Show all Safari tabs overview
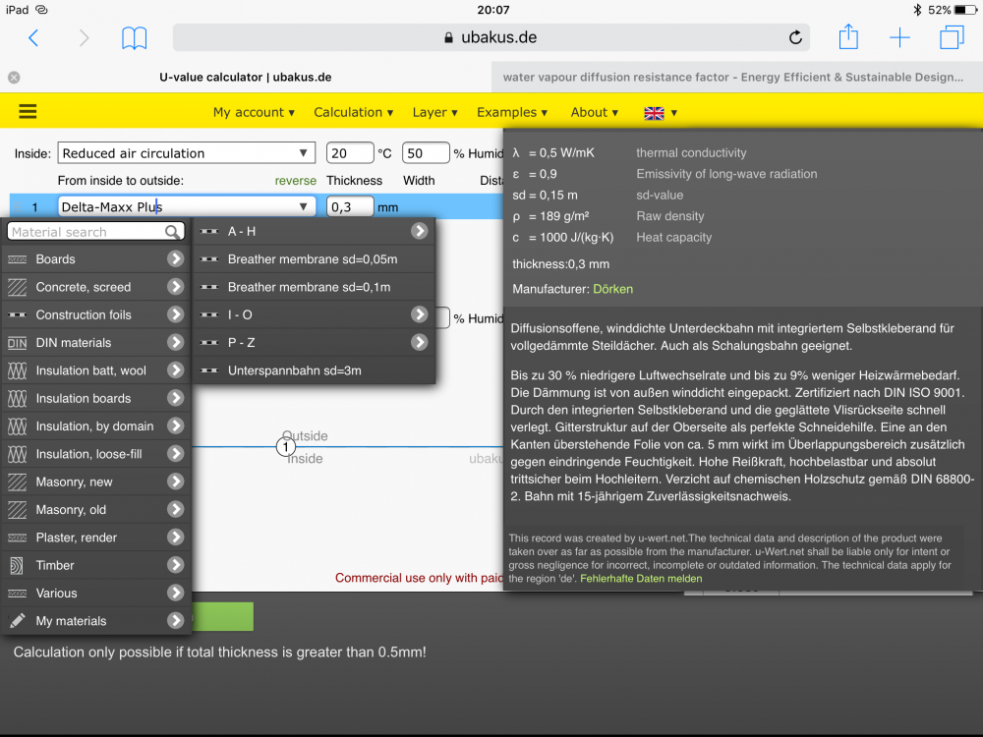The width and height of the screenshot is (983, 737). [952, 37]
